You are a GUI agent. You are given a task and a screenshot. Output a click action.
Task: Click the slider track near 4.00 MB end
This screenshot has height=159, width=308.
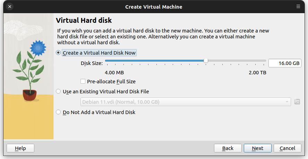110,61
